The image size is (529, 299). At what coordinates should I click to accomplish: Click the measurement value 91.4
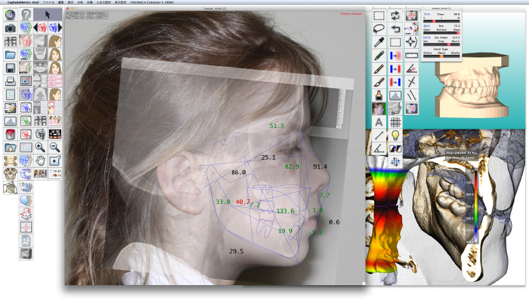(x=320, y=166)
